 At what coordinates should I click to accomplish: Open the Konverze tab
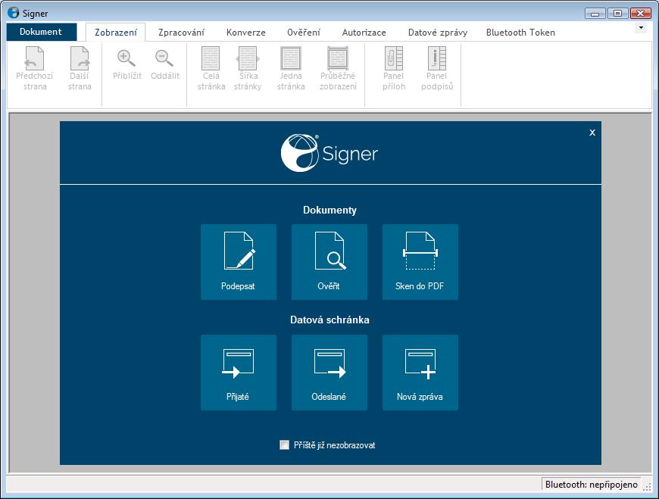246,33
